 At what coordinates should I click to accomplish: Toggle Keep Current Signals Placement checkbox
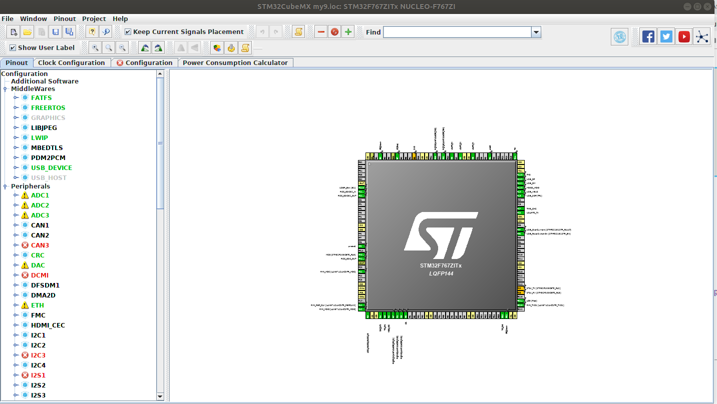point(128,32)
